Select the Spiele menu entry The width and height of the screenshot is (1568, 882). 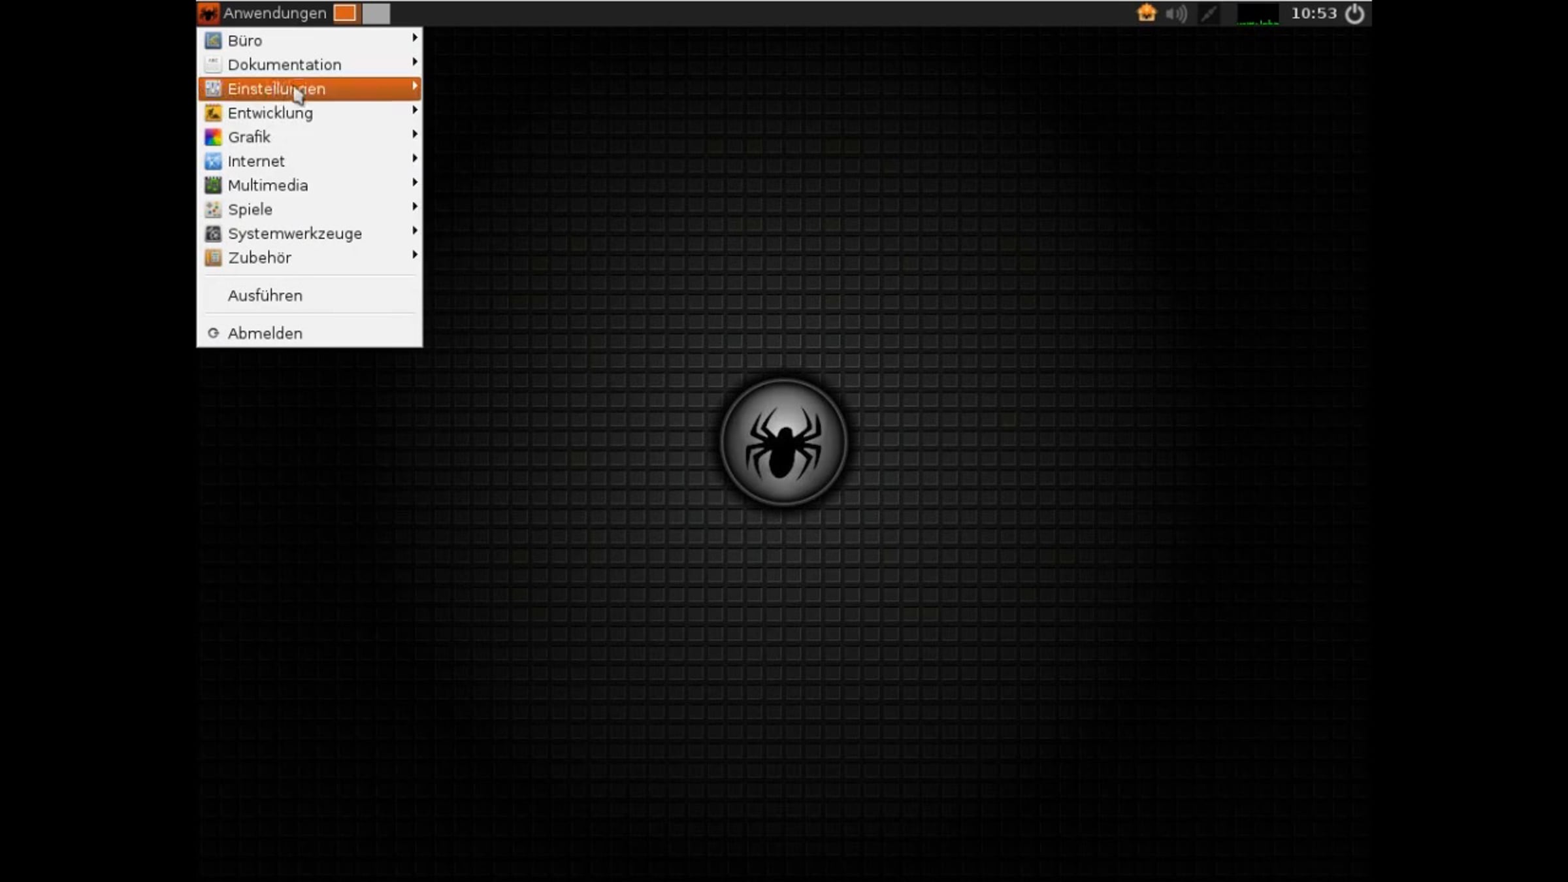coord(250,210)
